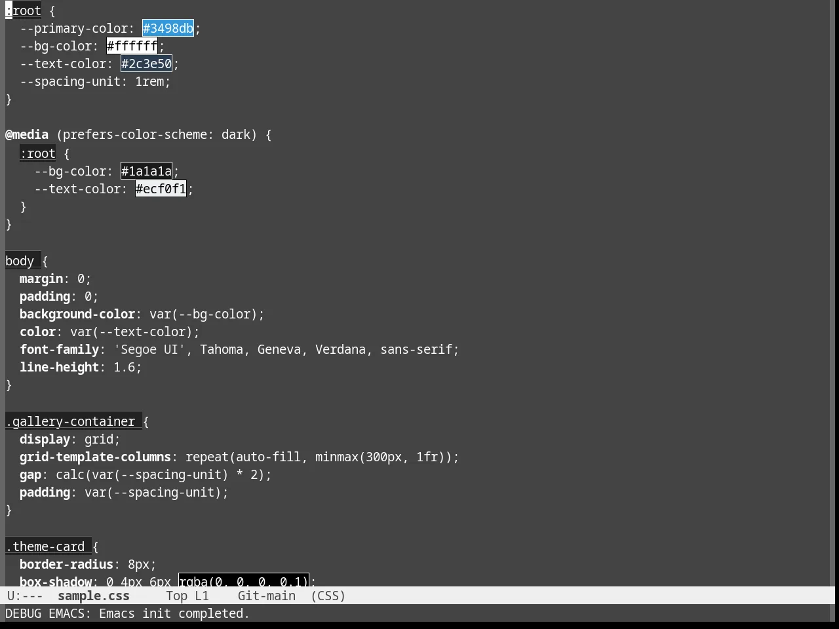Click the @media keyword

pyautogui.click(x=27, y=134)
